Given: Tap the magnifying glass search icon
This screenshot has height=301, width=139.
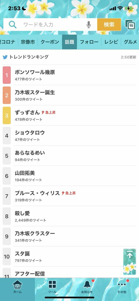Looking at the screenshot, I should point(13,25).
